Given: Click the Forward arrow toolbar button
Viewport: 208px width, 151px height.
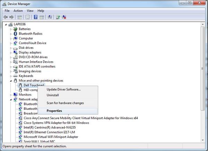Looking at the screenshot, I should pos(11,17).
